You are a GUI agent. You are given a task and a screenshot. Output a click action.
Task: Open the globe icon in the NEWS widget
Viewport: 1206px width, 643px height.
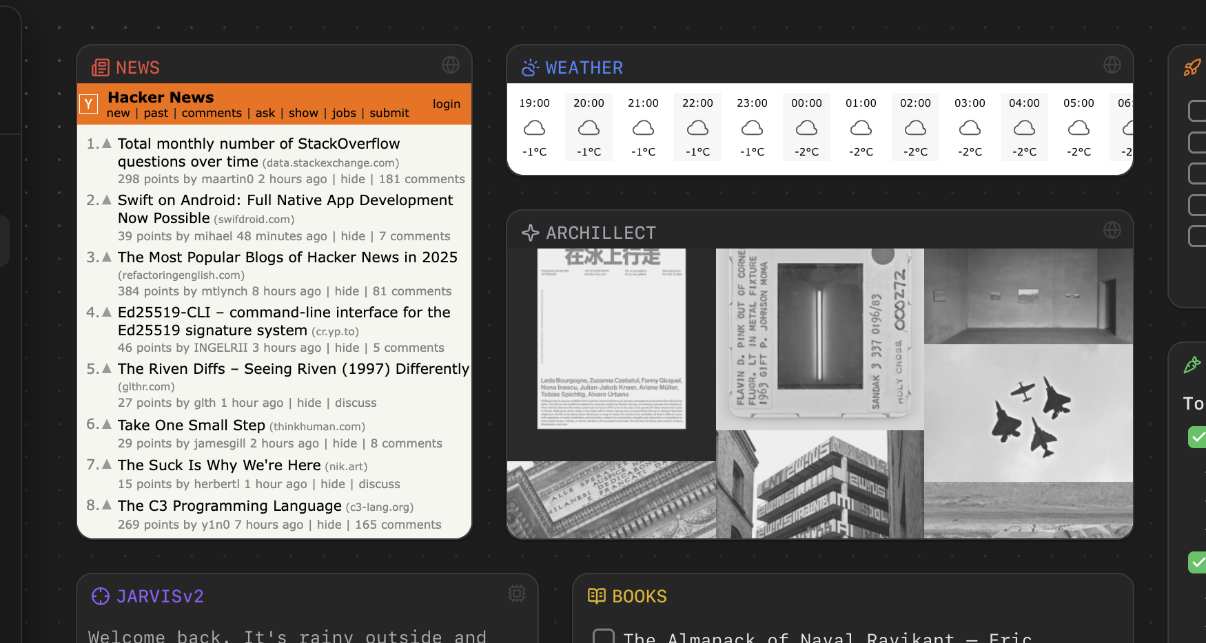pyautogui.click(x=451, y=64)
